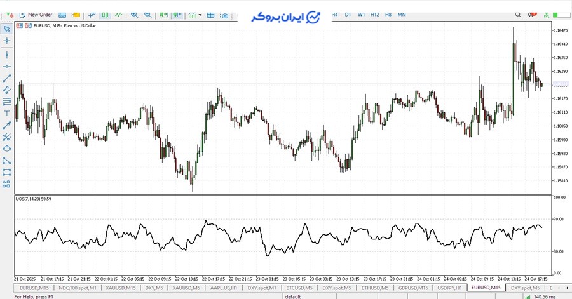Select the horizontal line drawing tool
Viewport: 572px width, 299px height.
click(x=7, y=66)
